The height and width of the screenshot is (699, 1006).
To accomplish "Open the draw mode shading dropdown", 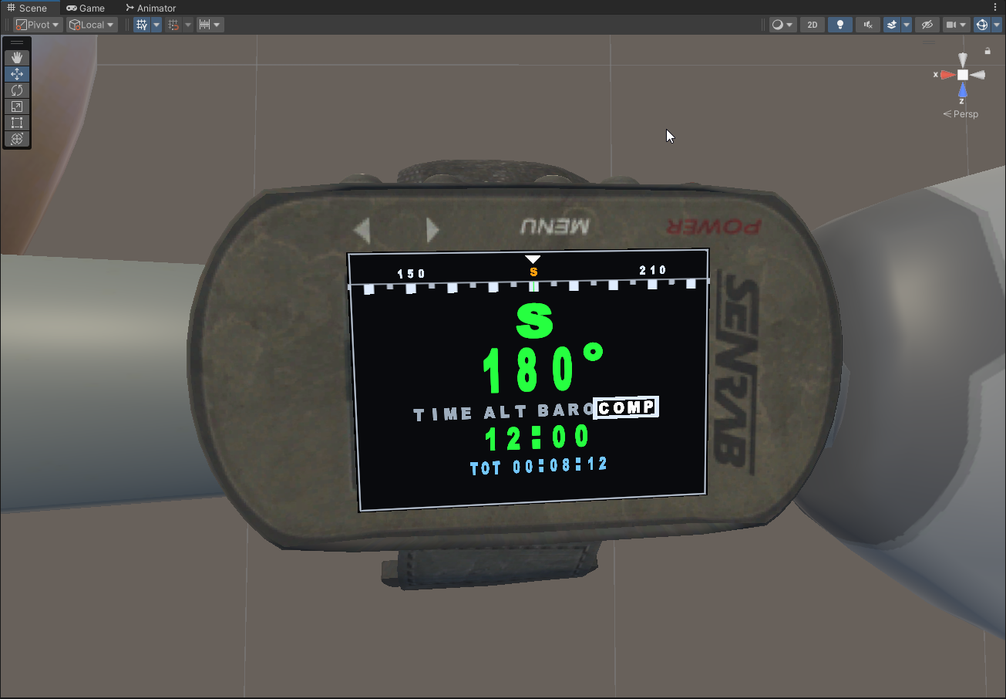I will 782,25.
